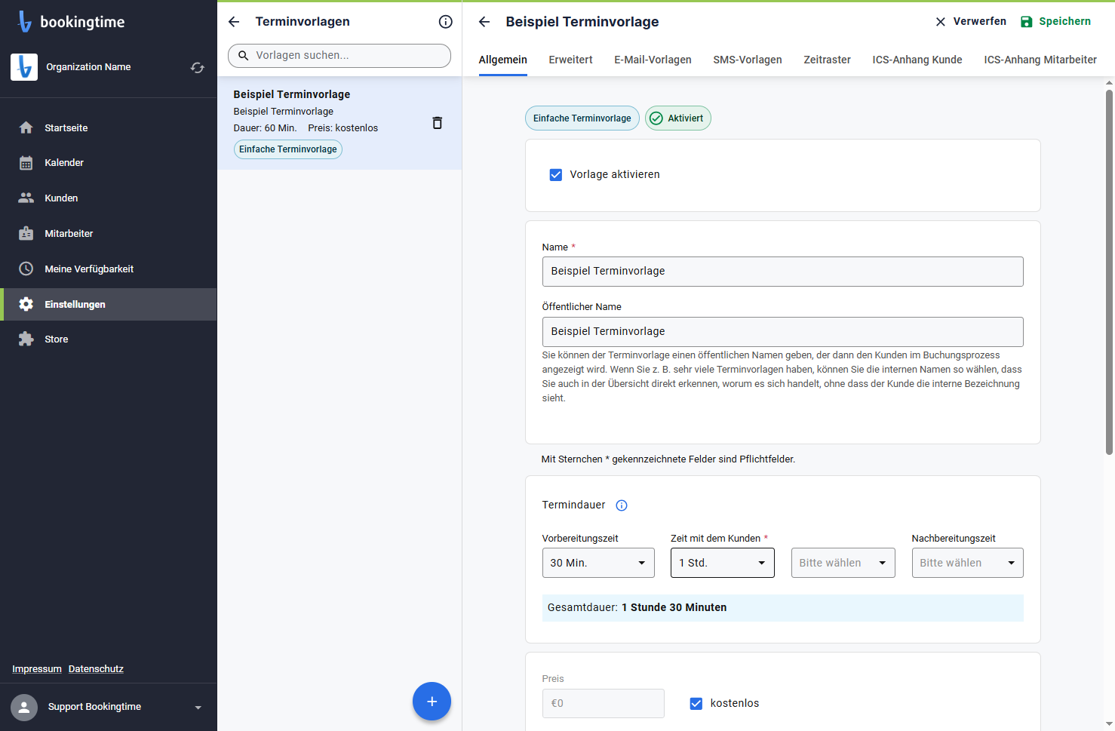Go back from Beispiel Terminvorlage editor
This screenshot has width=1115, height=731.
point(484,22)
